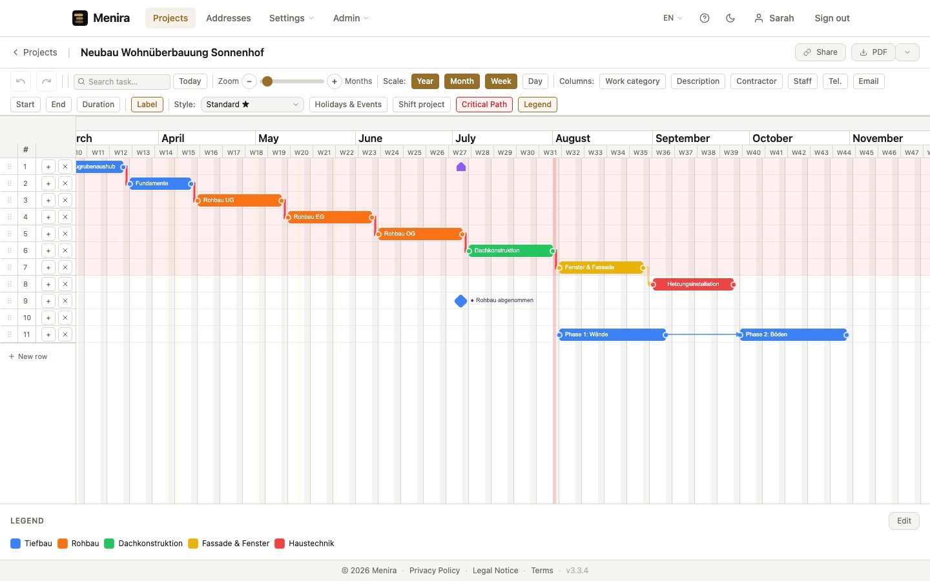The image size is (930, 581).
Task: Click the redo arrow icon
Action: tap(46, 81)
